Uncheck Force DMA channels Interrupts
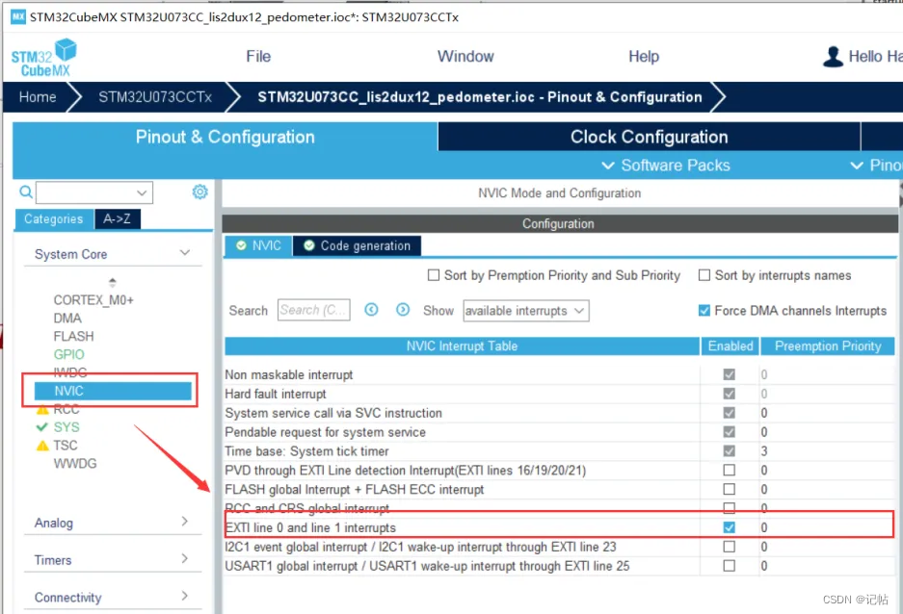Image resolution: width=903 pixels, height=614 pixels. click(704, 311)
